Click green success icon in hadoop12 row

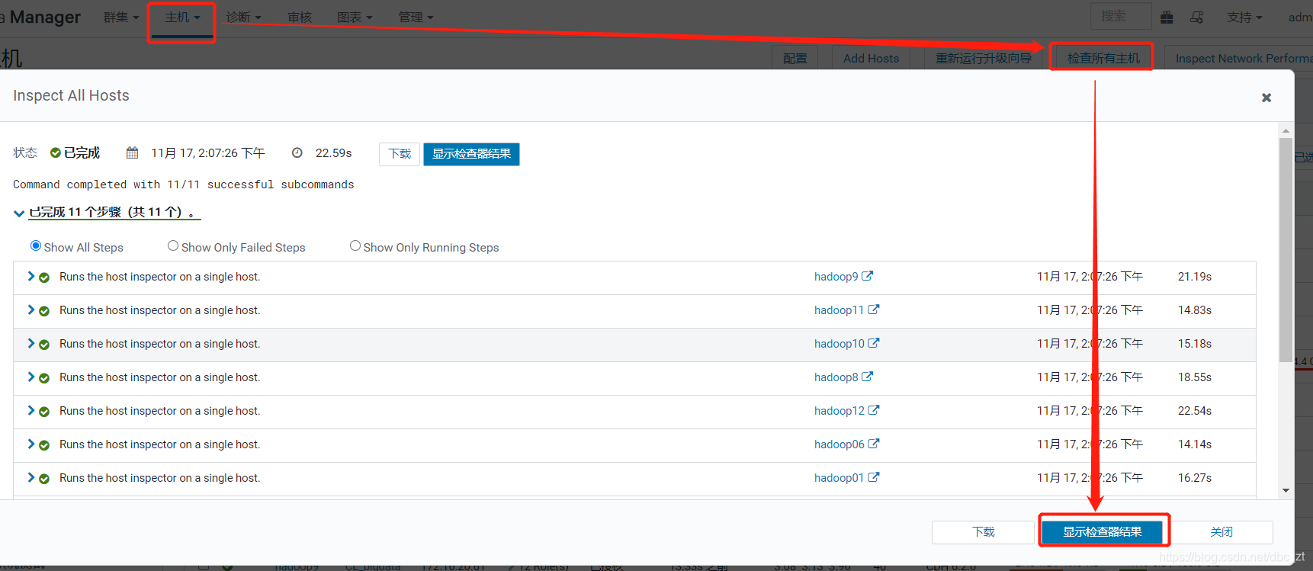click(44, 412)
